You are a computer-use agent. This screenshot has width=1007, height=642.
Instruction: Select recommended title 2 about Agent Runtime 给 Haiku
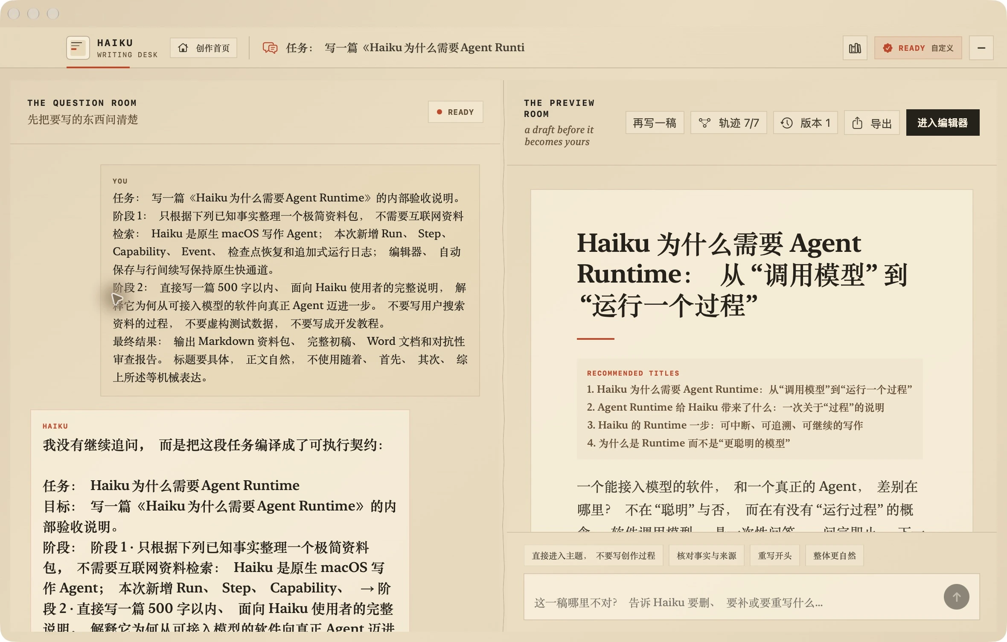(735, 407)
